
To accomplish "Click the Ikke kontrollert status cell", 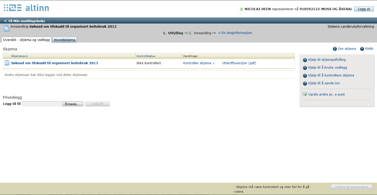I will [x=149, y=63].
